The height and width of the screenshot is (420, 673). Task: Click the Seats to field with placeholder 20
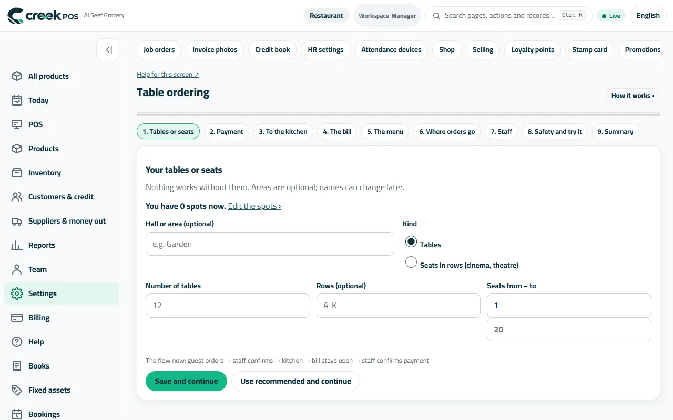(569, 330)
